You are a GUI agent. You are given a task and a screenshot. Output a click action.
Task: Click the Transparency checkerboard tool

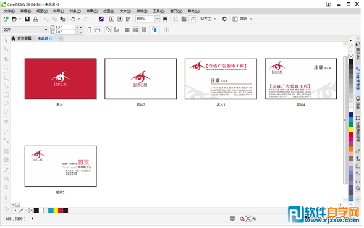coord(6,159)
